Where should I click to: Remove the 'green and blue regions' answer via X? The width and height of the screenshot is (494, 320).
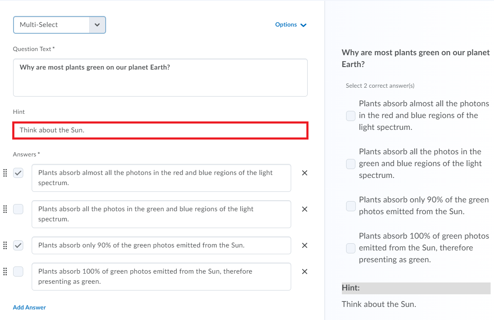pyautogui.click(x=304, y=209)
